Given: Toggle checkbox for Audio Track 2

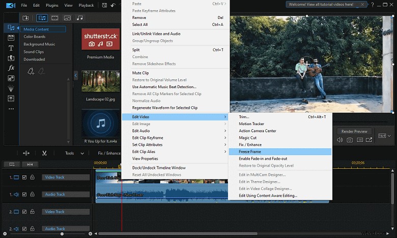Looking at the screenshot, I should (x=24, y=229).
